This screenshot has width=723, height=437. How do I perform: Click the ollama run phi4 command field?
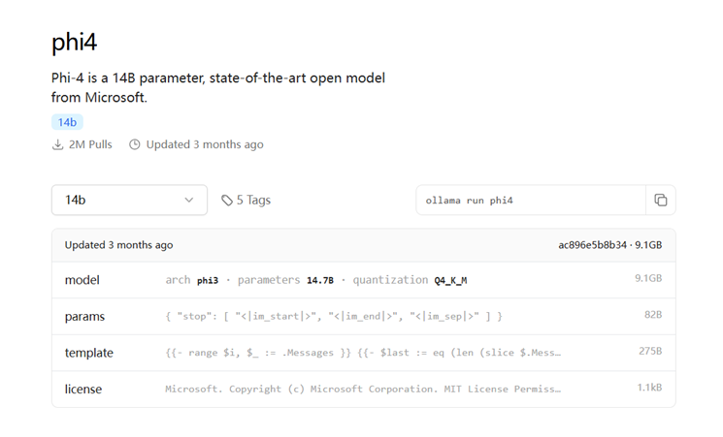pos(530,201)
